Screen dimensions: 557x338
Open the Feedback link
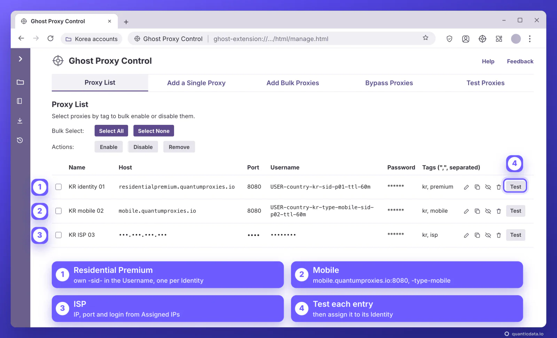click(x=520, y=61)
